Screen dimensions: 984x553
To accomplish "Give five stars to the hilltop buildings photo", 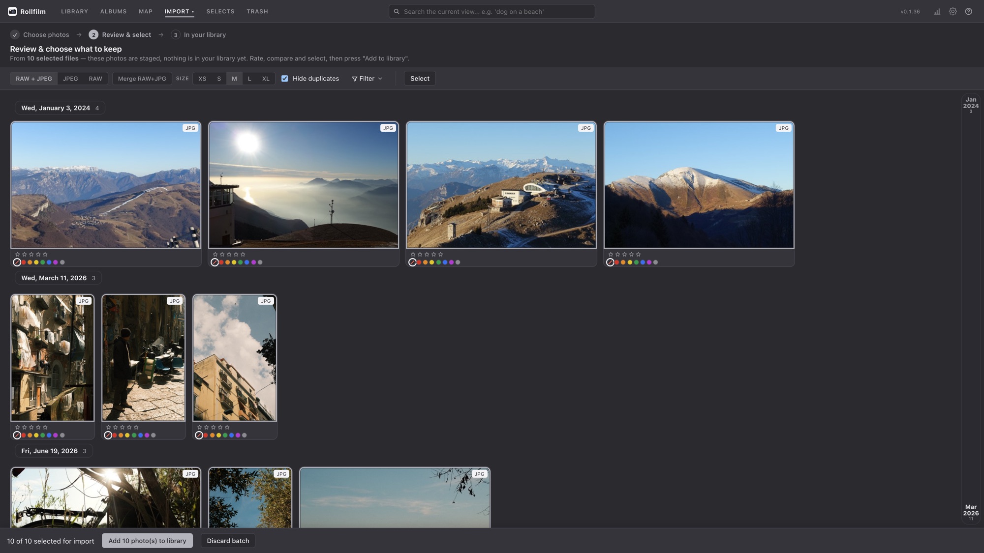I will (x=441, y=254).
